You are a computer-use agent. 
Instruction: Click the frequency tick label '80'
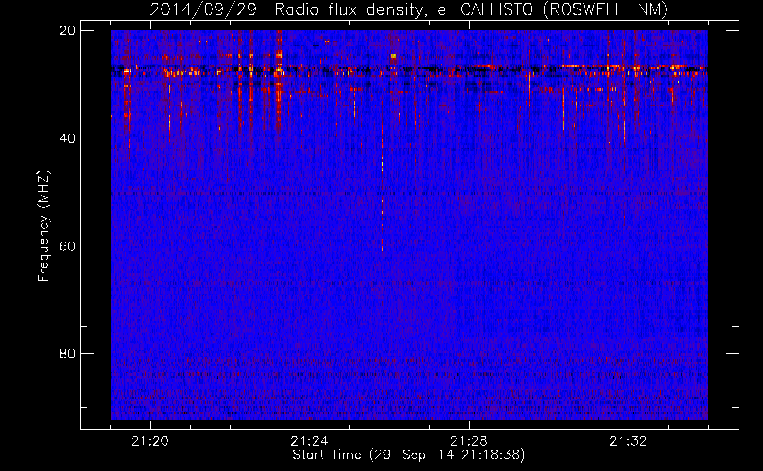click(67, 354)
